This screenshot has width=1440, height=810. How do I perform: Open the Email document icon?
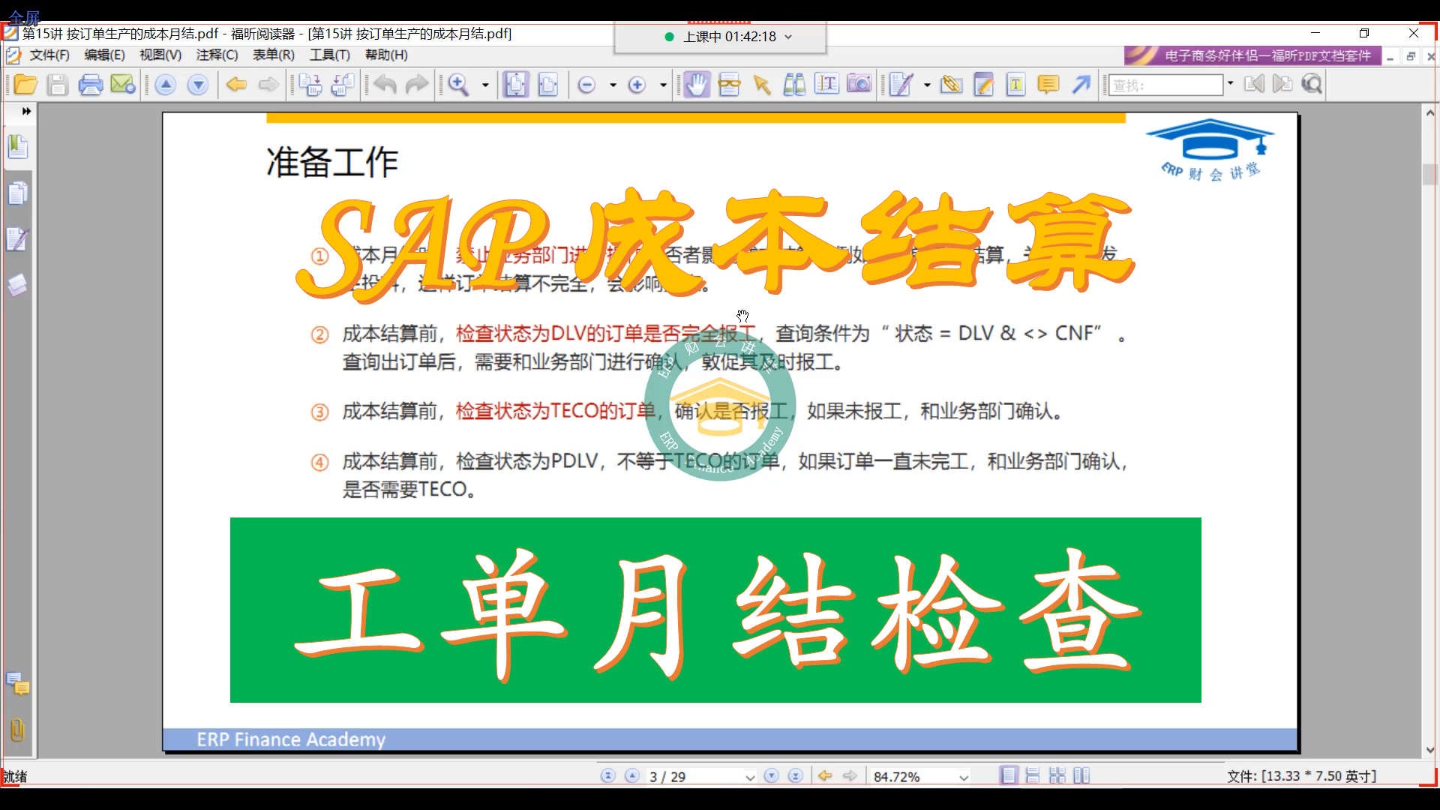(x=123, y=85)
